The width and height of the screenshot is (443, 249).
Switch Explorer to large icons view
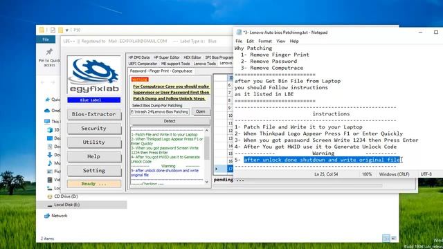point(394,238)
